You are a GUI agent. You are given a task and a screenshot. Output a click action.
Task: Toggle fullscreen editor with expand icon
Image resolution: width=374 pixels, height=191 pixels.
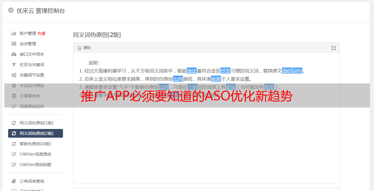point(334,48)
